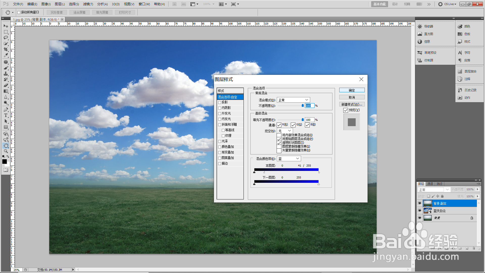
Task: Open the Blend If (混合颜色带) channel dropdown
Action: (x=289, y=158)
